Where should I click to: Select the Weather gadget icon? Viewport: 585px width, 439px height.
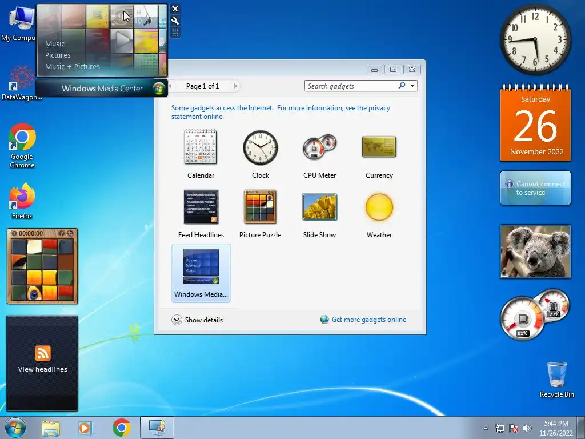[379, 207]
